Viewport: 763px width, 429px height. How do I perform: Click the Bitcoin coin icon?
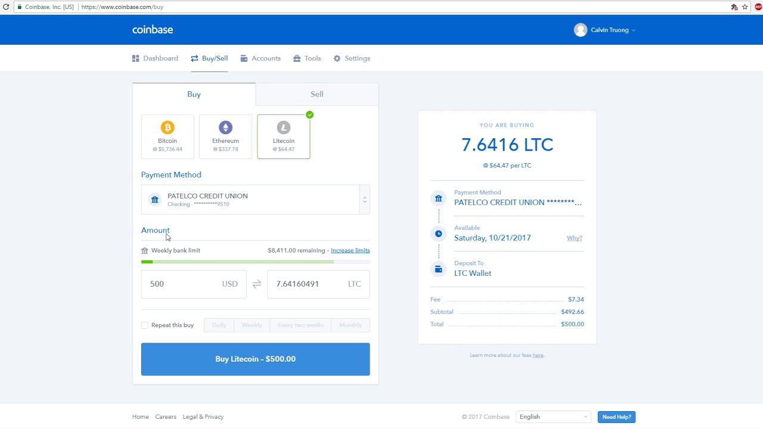[x=168, y=128]
